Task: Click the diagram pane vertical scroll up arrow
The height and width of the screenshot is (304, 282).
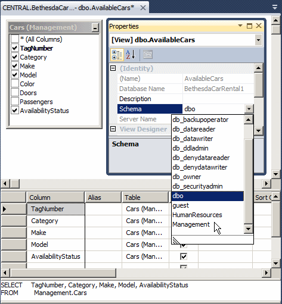Action: (x=276, y=20)
